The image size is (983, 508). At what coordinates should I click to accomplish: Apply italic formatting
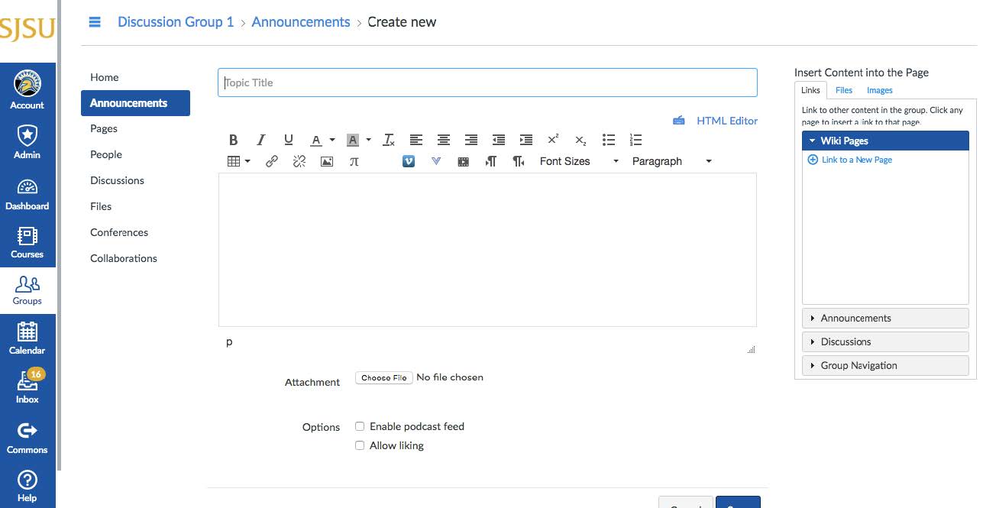tap(260, 140)
